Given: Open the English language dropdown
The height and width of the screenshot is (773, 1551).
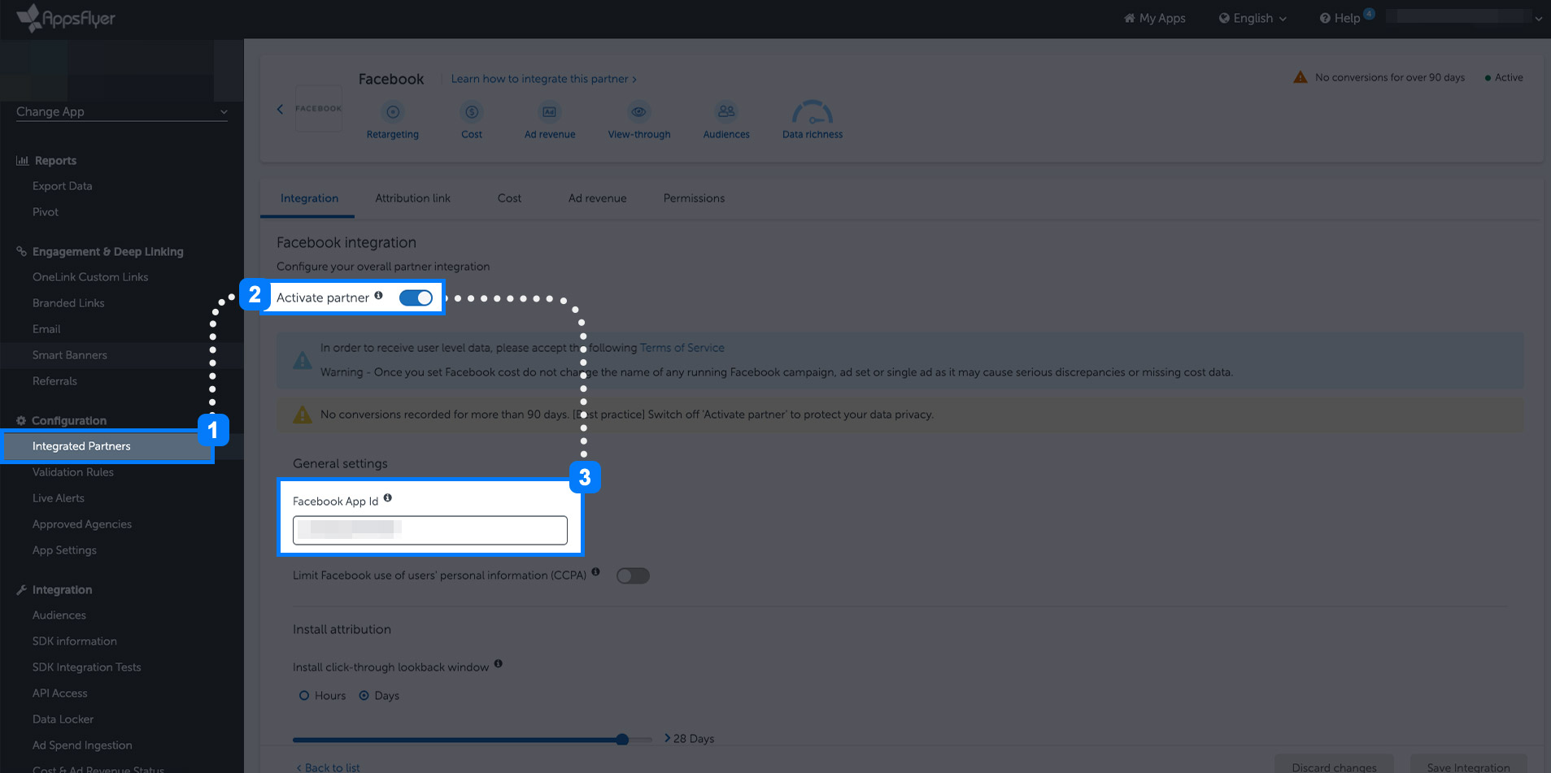Looking at the screenshot, I should pyautogui.click(x=1253, y=18).
